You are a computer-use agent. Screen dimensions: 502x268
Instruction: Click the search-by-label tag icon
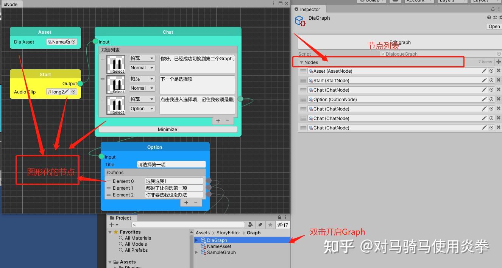tap(260, 225)
